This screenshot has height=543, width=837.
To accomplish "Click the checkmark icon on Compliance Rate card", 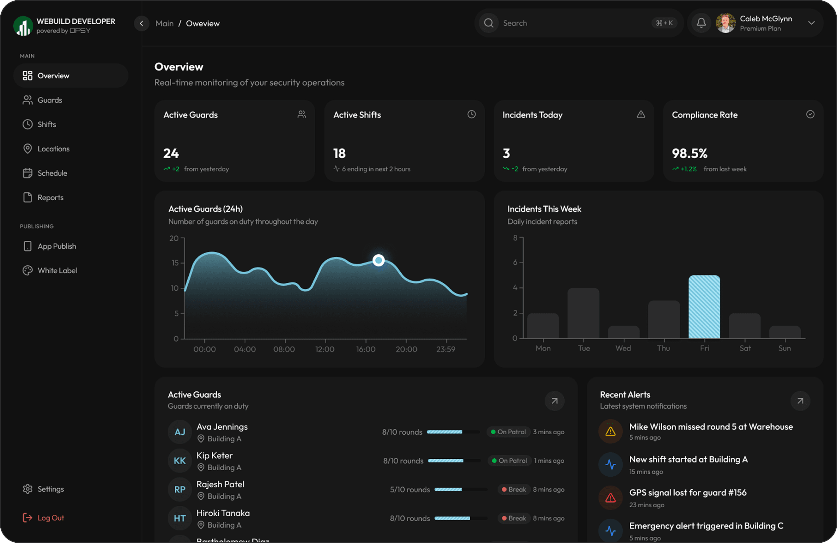I will pyautogui.click(x=810, y=114).
